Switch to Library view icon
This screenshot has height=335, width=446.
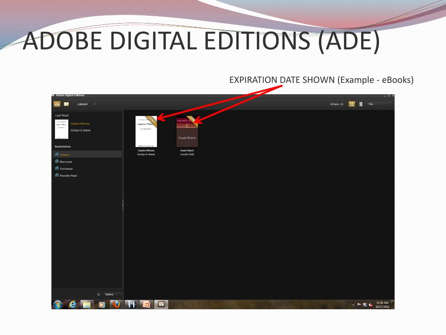(57, 104)
